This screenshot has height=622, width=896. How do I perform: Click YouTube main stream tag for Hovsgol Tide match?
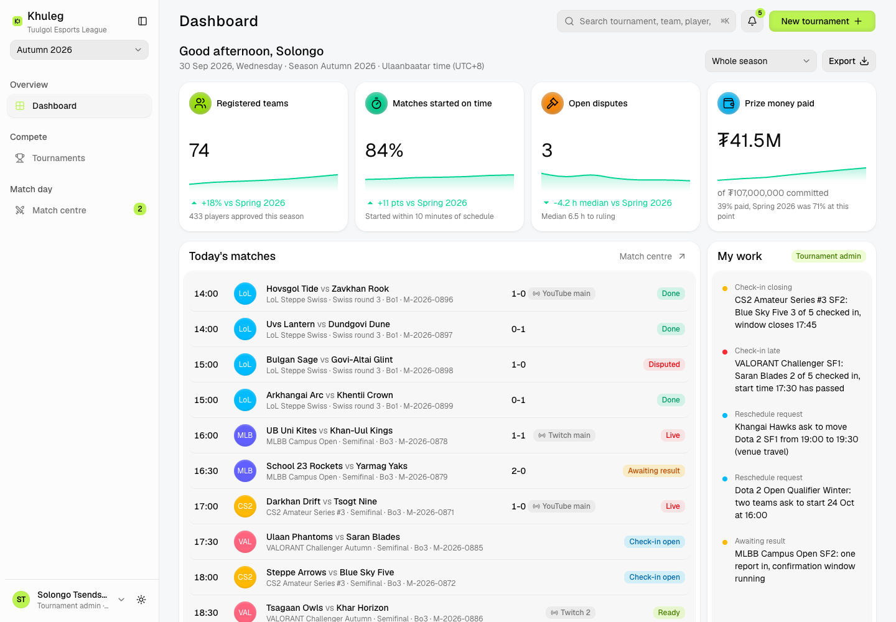(x=561, y=294)
